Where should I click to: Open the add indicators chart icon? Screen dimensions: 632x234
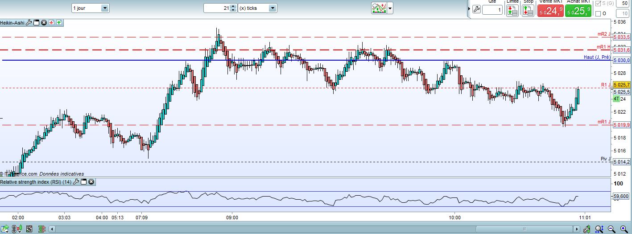tap(379, 8)
